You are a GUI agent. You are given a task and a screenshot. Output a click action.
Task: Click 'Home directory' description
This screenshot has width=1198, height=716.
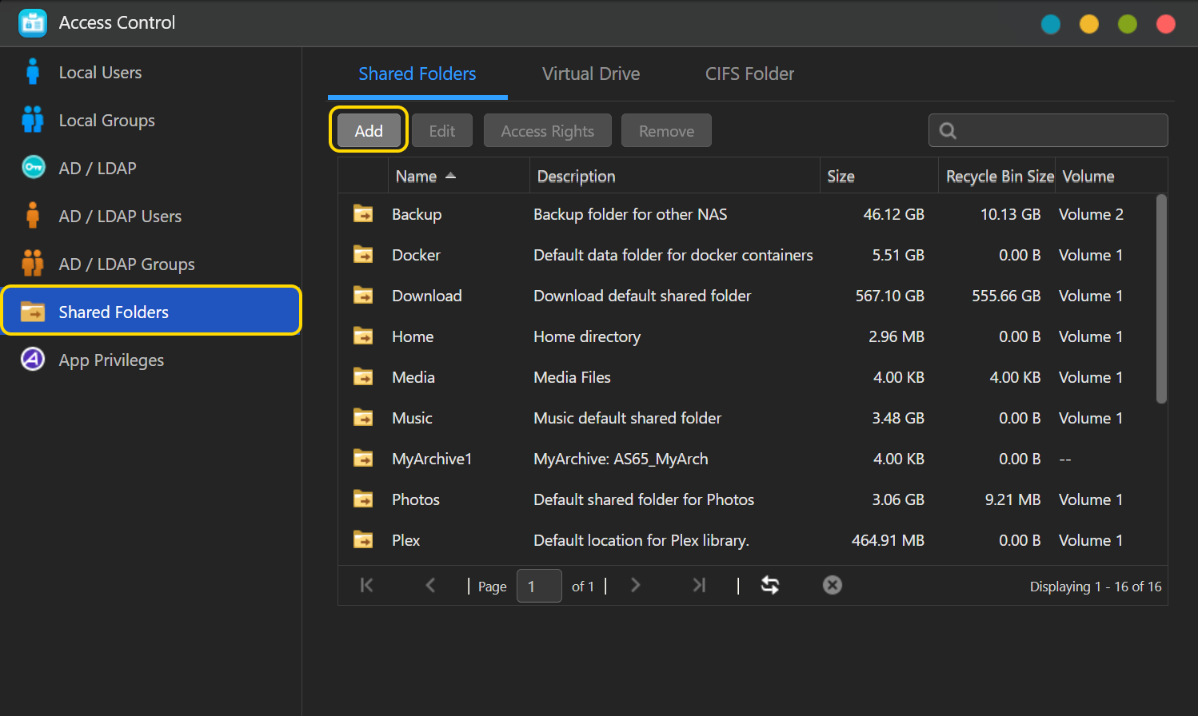(587, 336)
